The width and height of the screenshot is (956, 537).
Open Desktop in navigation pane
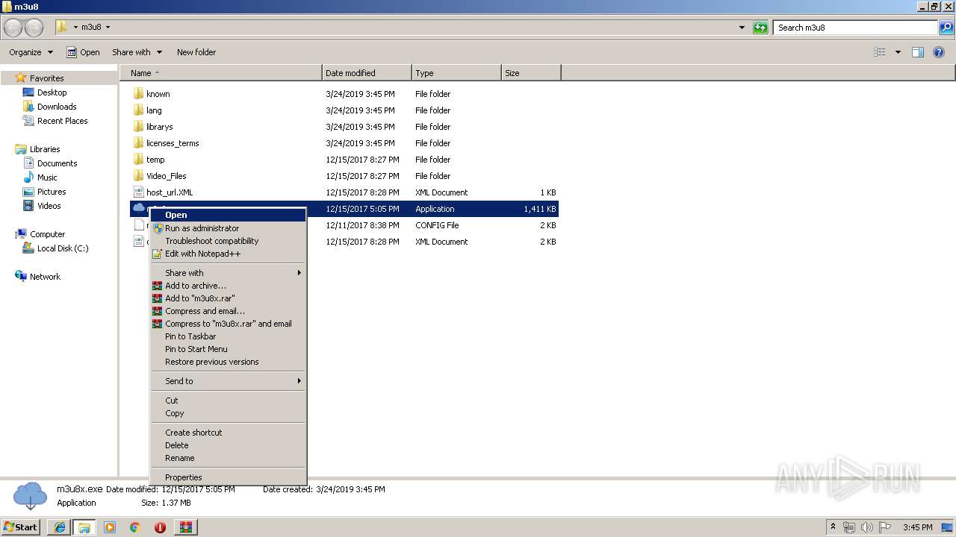tap(52, 92)
